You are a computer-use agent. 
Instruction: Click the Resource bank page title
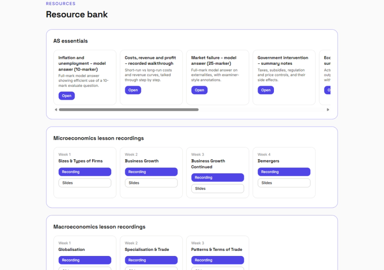tap(77, 14)
